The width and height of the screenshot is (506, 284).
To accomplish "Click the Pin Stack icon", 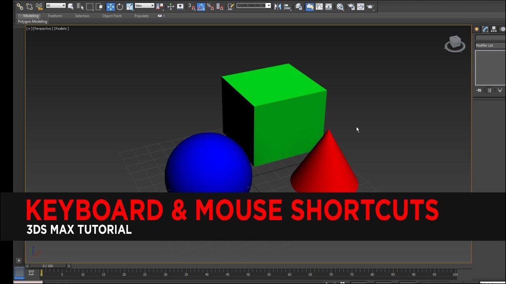I will click(479, 90).
